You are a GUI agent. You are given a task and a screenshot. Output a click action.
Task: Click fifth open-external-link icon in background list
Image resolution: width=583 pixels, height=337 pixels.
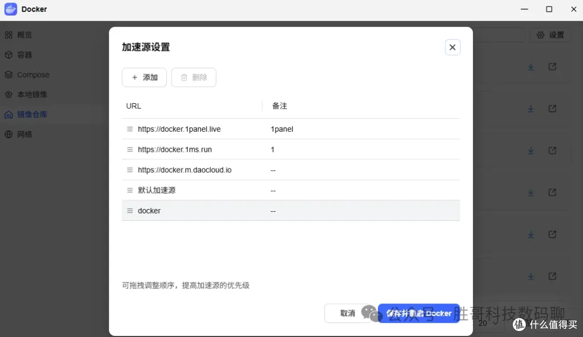[553, 234]
